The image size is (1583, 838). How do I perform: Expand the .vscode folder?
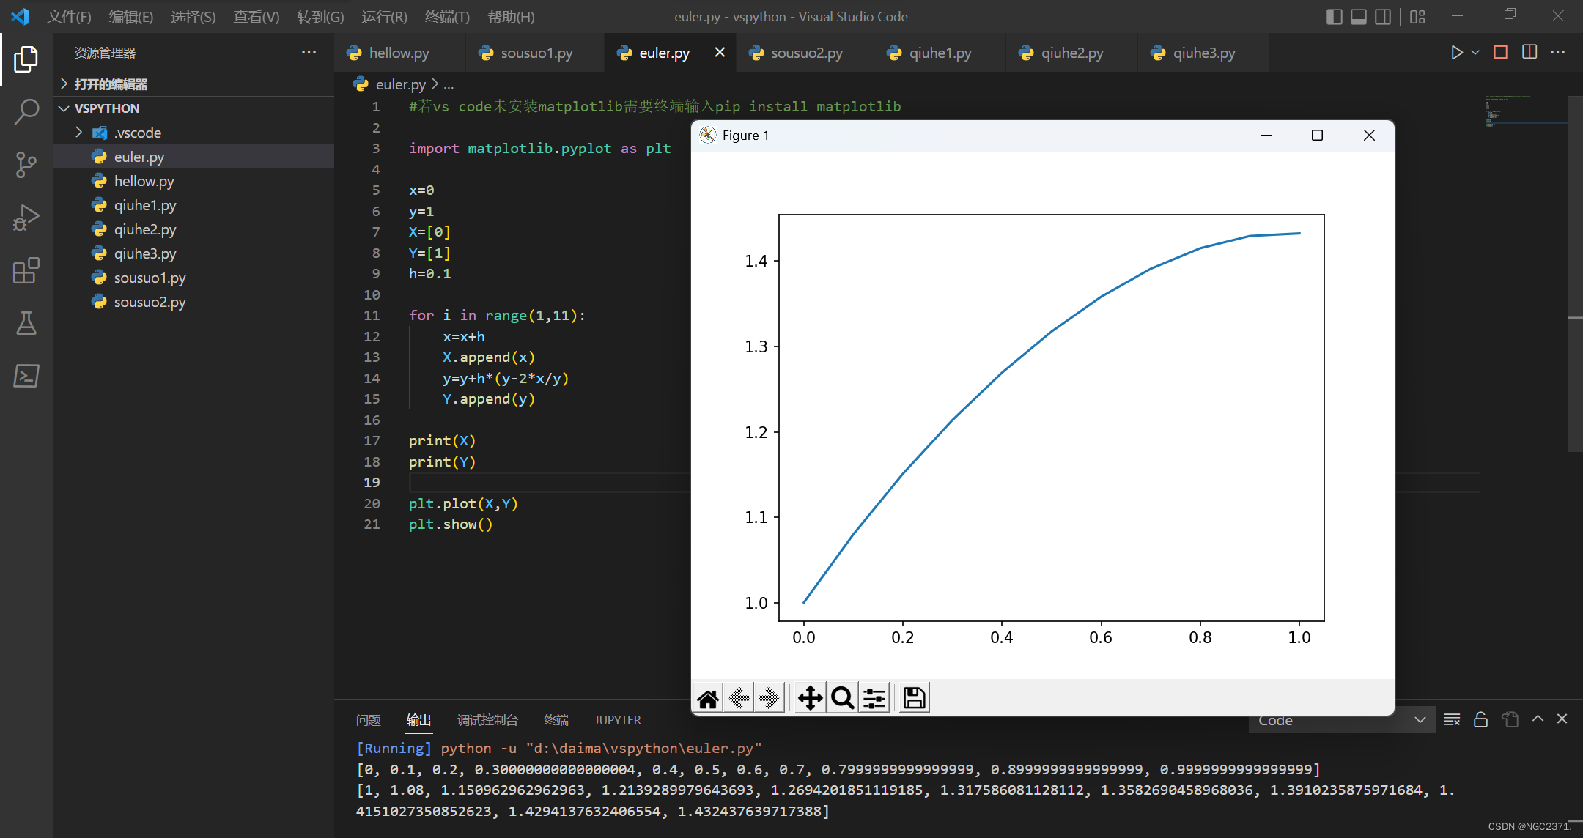coord(137,133)
